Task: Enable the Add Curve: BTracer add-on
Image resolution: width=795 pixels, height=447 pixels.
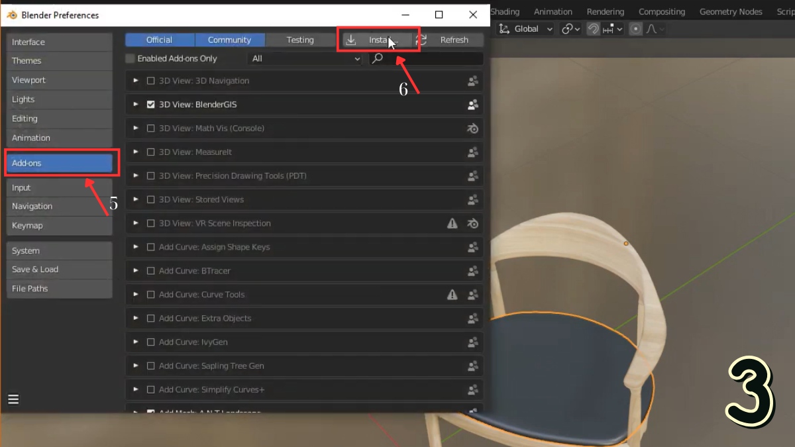Action: 150,271
